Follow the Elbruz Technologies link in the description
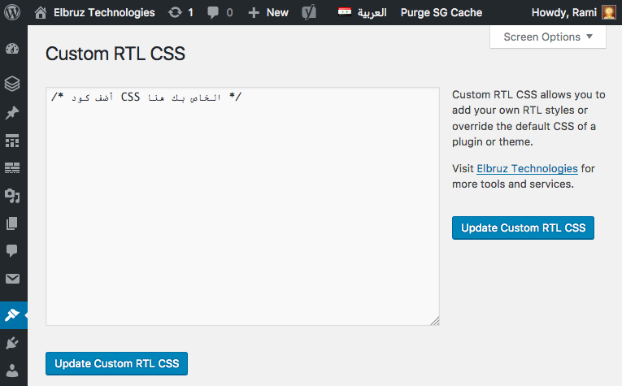 [x=527, y=168]
